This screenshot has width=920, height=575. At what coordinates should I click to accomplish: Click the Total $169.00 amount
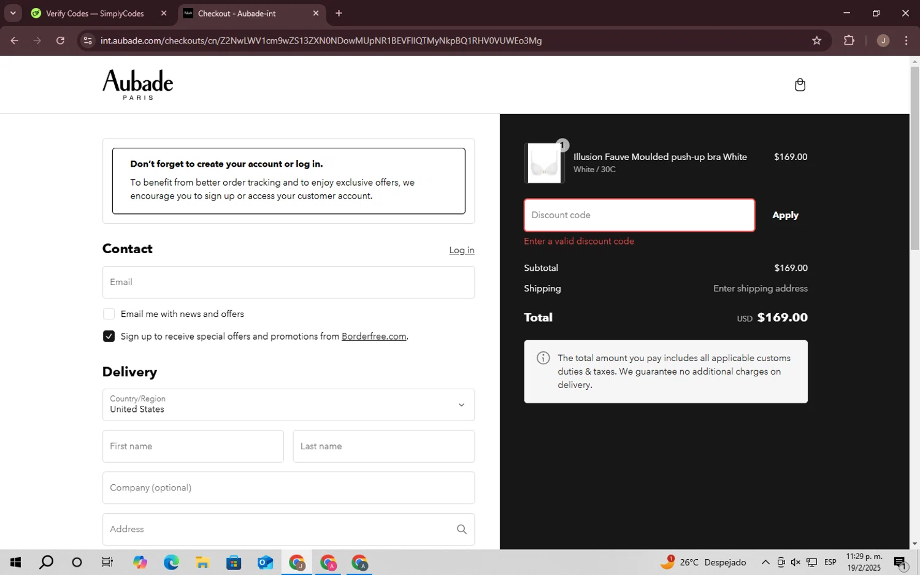click(x=782, y=318)
